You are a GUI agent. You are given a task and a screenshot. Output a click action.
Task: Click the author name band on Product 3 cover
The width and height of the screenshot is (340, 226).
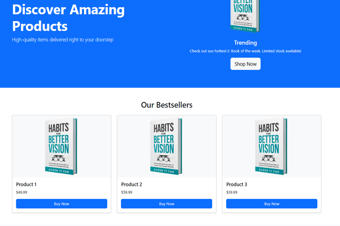270,171
